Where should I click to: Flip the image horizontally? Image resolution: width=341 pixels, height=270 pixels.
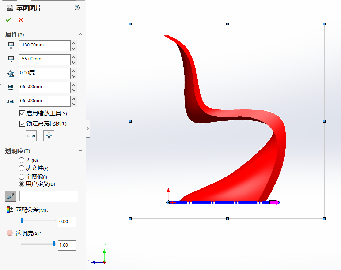click(31, 136)
